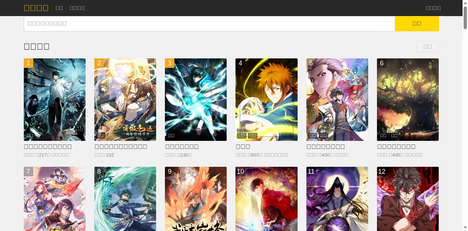The width and height of the screenshot is (468, 231).
Task: Open the title link under rank 1 cover
Action: [x=48, y=147]
